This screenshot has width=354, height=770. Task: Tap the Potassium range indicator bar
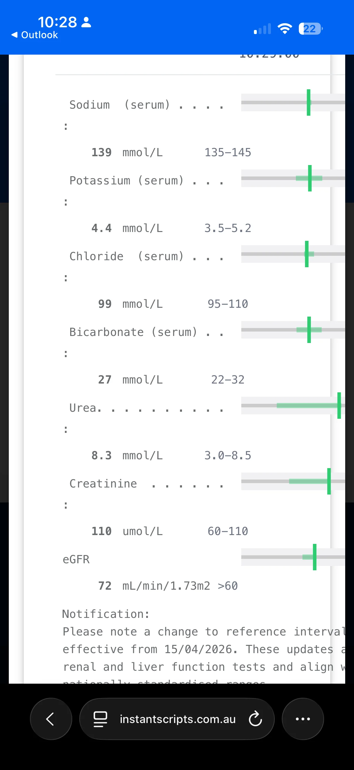[293, 178]
